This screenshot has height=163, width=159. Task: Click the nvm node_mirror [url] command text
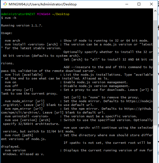pos(25,101)
